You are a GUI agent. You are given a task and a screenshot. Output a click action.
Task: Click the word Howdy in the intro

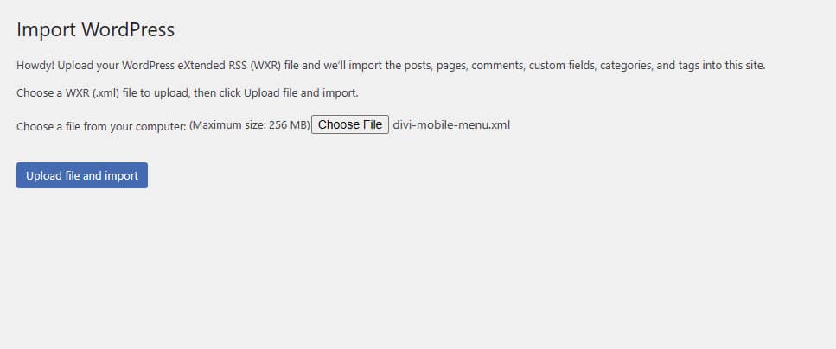point(35,66)
